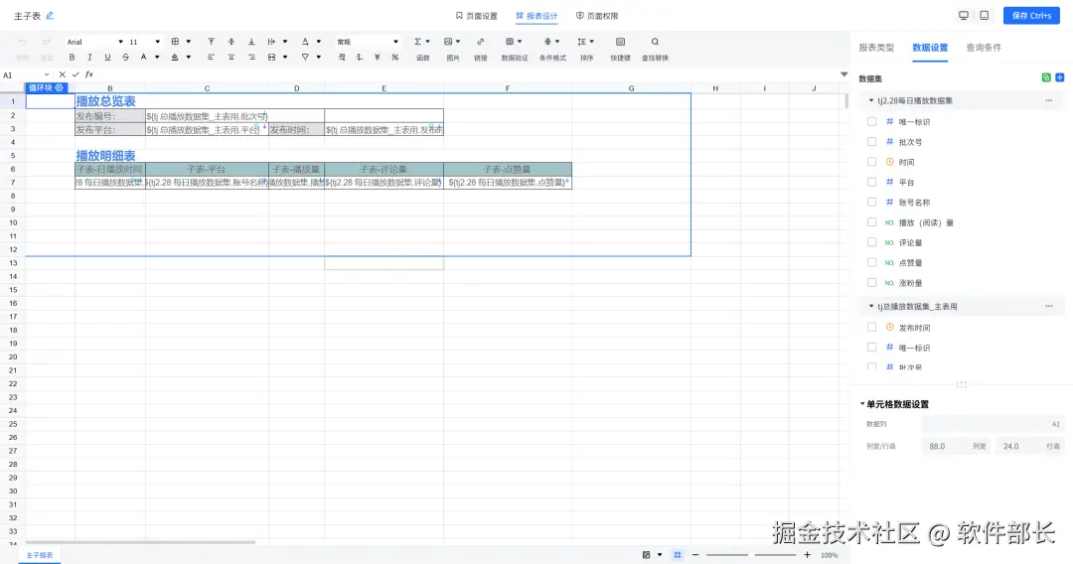The image size is (1073, 564).
Task: Collapse the 单元格数据设置 section
Action: coord(863,404)
